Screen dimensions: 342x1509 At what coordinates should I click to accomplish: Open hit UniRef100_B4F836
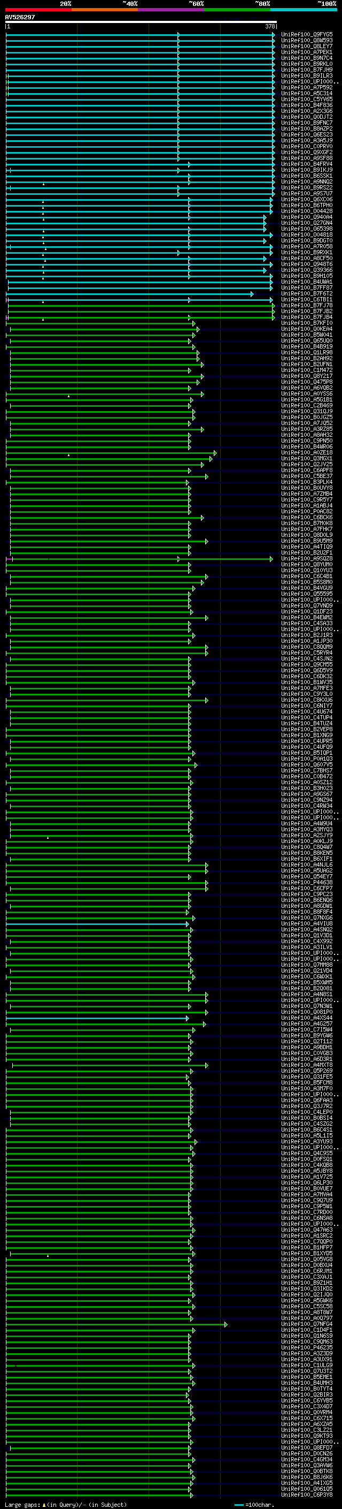click(x=306, y=105)
